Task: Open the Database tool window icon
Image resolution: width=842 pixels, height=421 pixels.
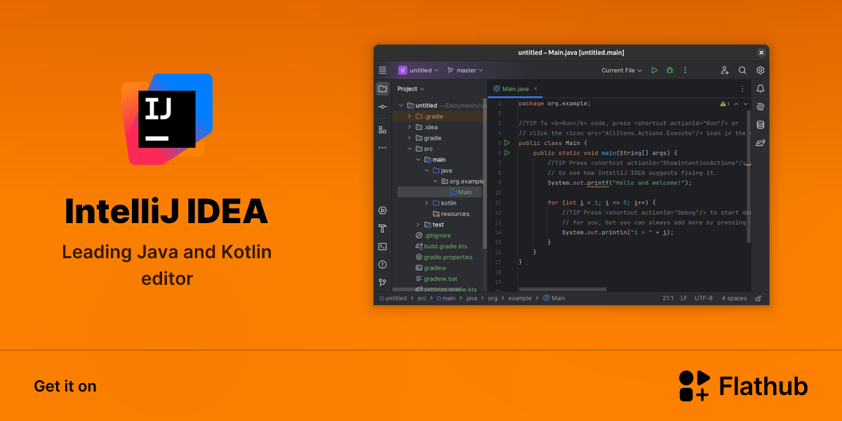Action: (761, 125)
